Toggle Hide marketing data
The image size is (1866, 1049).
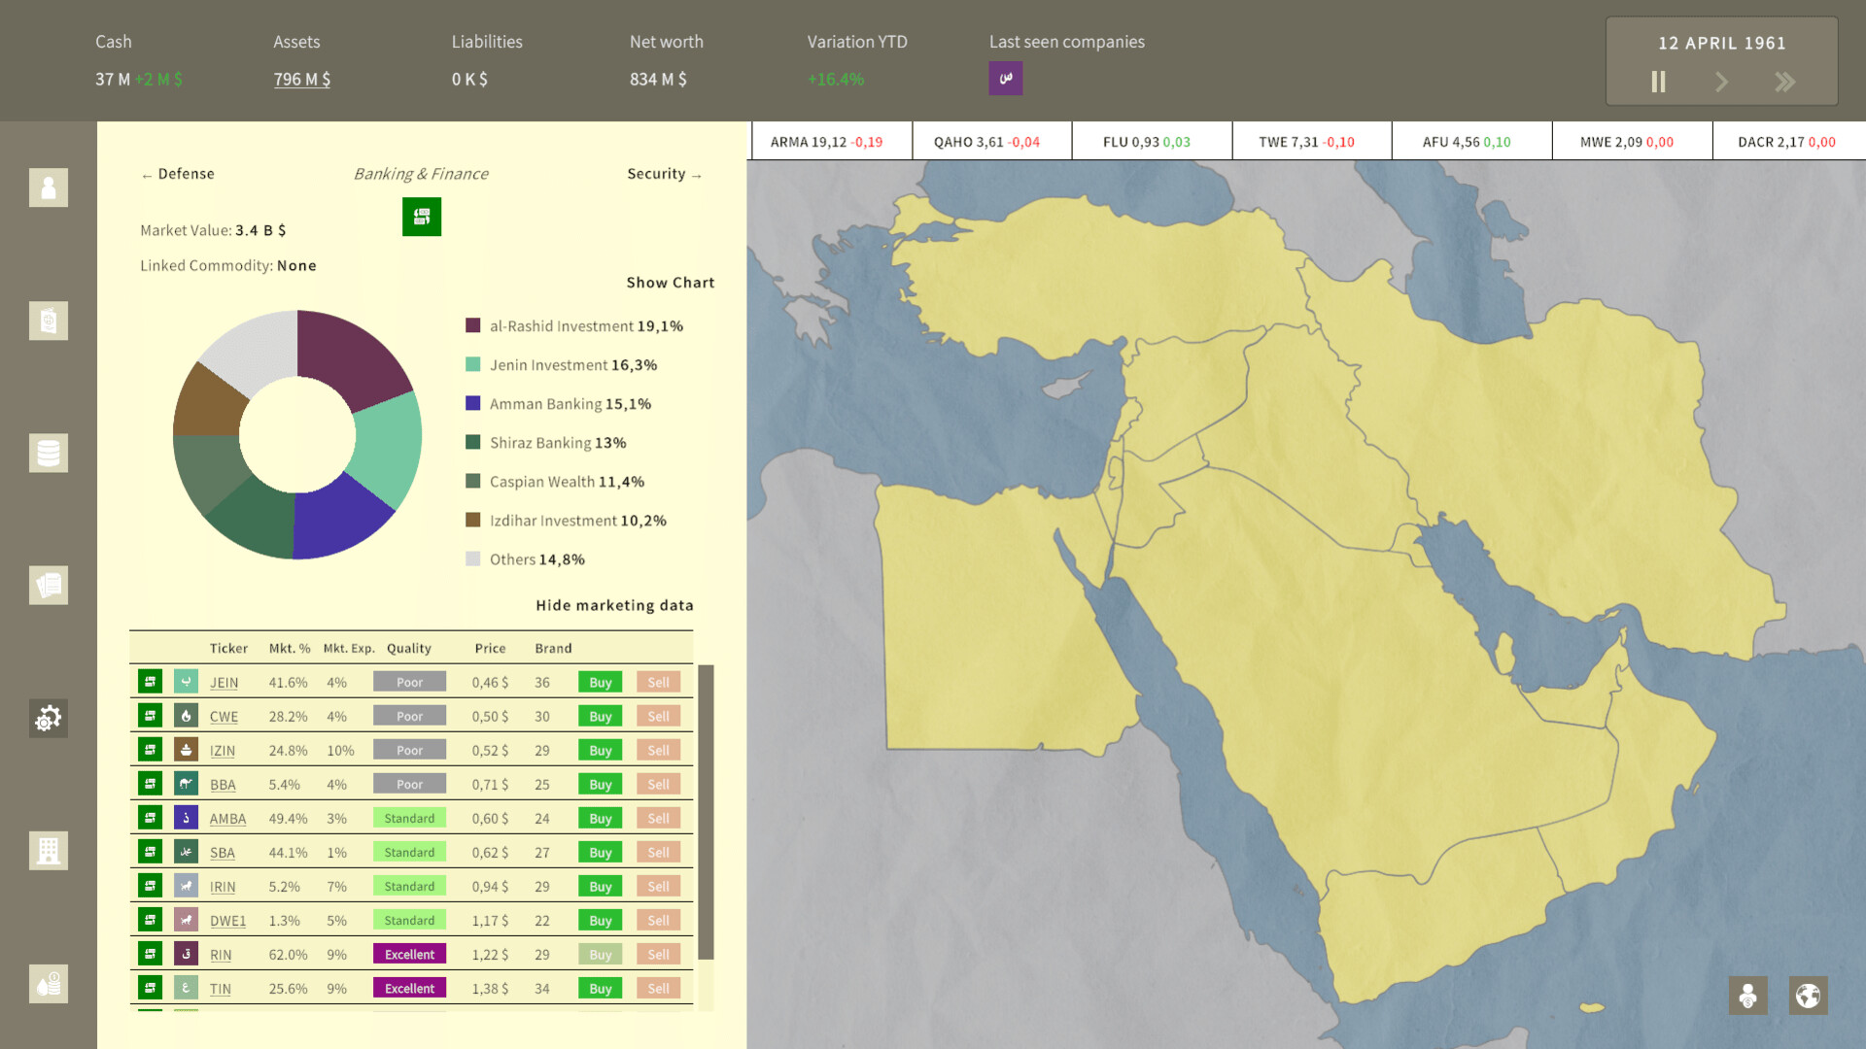point(614,605)
